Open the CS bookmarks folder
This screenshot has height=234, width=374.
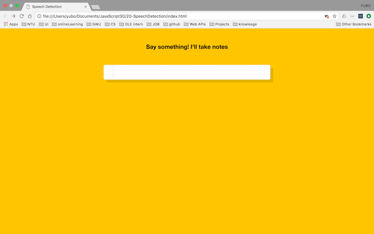pyautogui.click(x=110, y=24)
